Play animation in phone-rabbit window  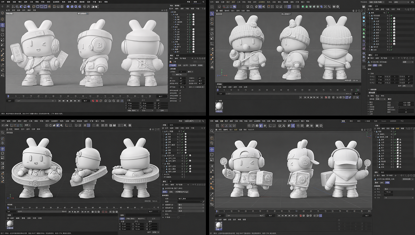pyautogui.click(x=71, y=101)
